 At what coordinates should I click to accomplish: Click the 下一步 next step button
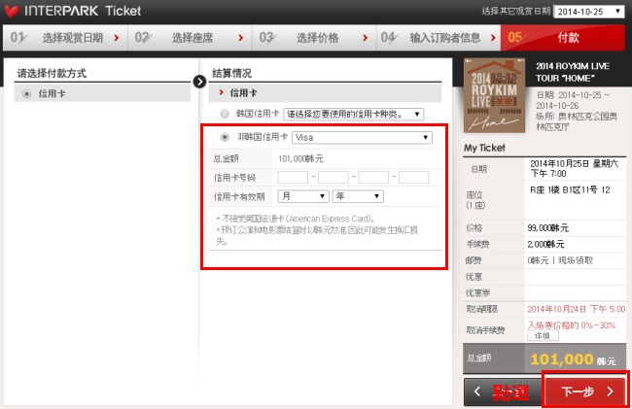pyautogui.click(x=585, y=392)
